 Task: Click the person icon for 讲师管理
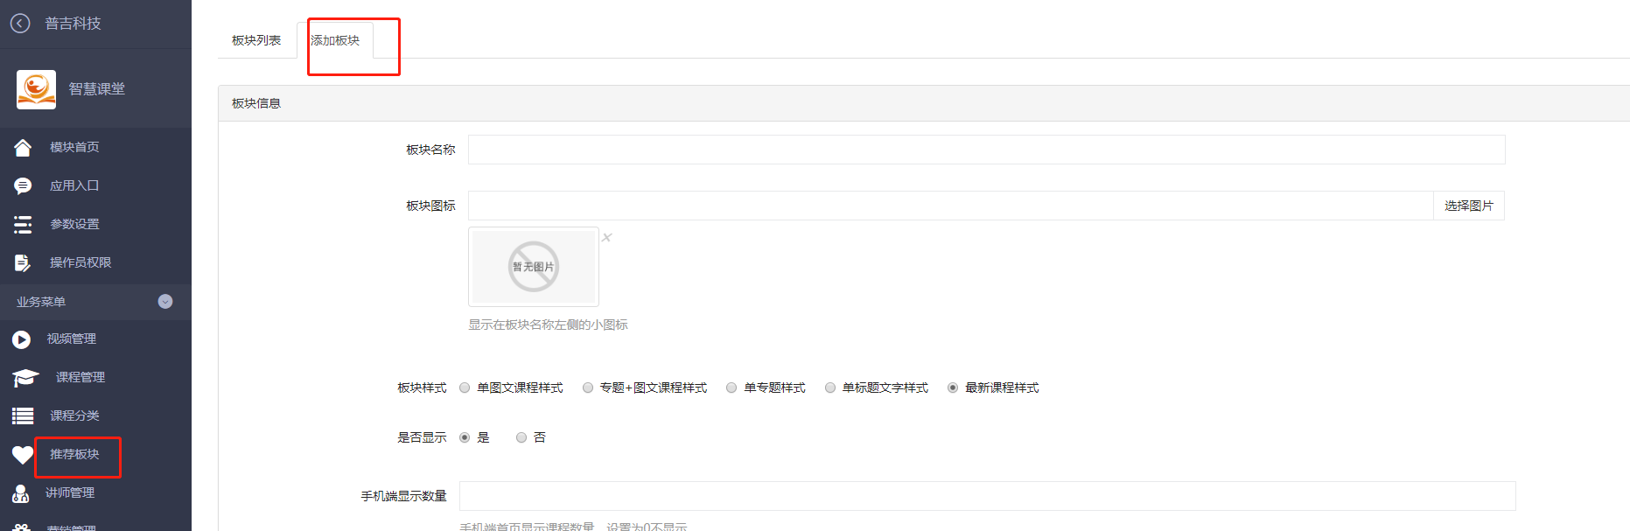click(x=21, y=493)
